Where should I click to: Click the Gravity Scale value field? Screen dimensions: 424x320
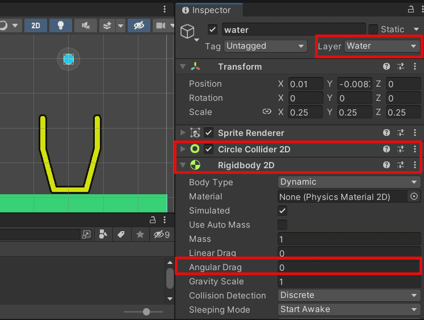point(349,281)
